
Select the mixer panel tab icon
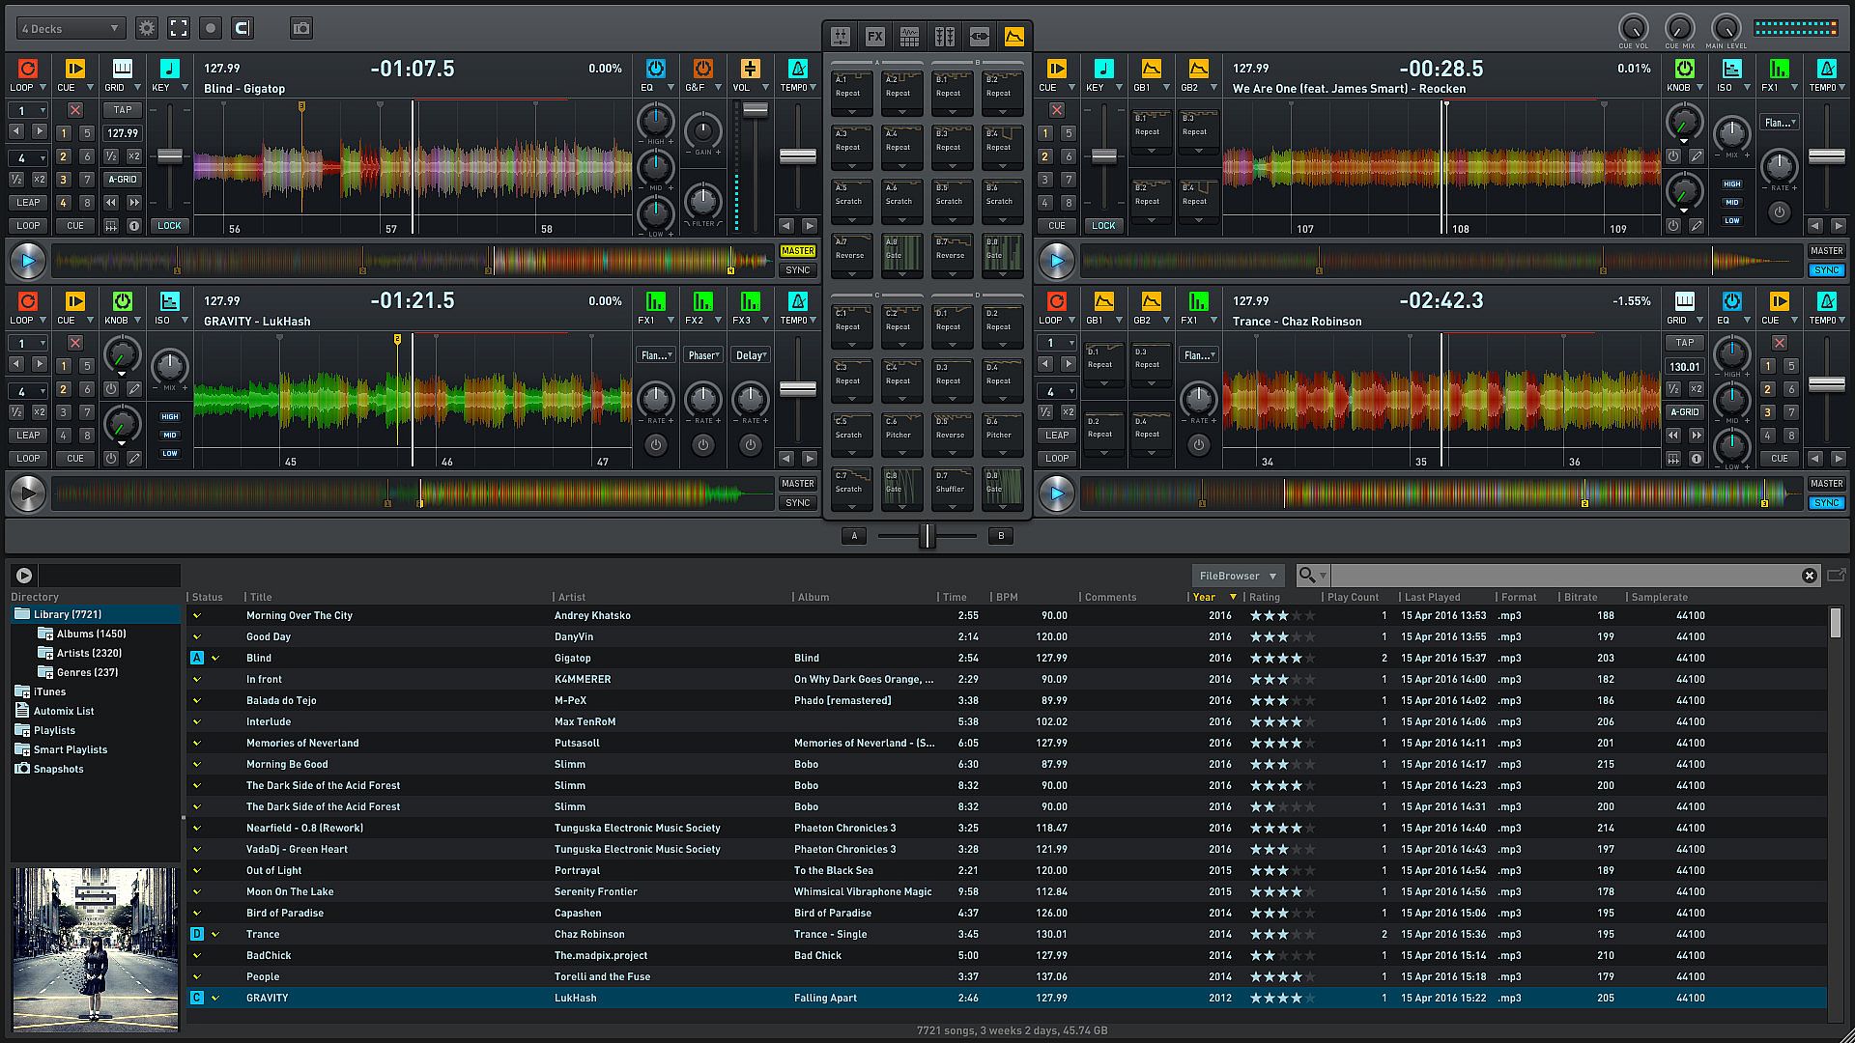click(841, 37)
